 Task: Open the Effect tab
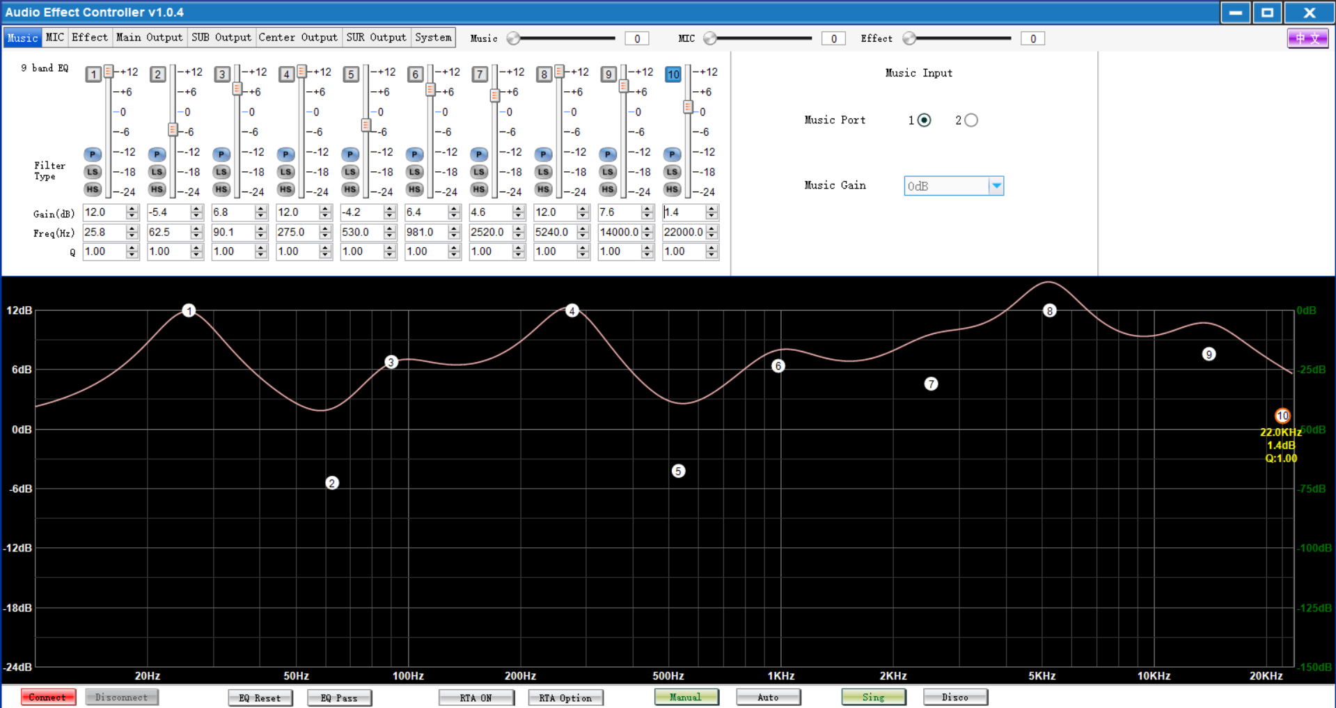90,38
